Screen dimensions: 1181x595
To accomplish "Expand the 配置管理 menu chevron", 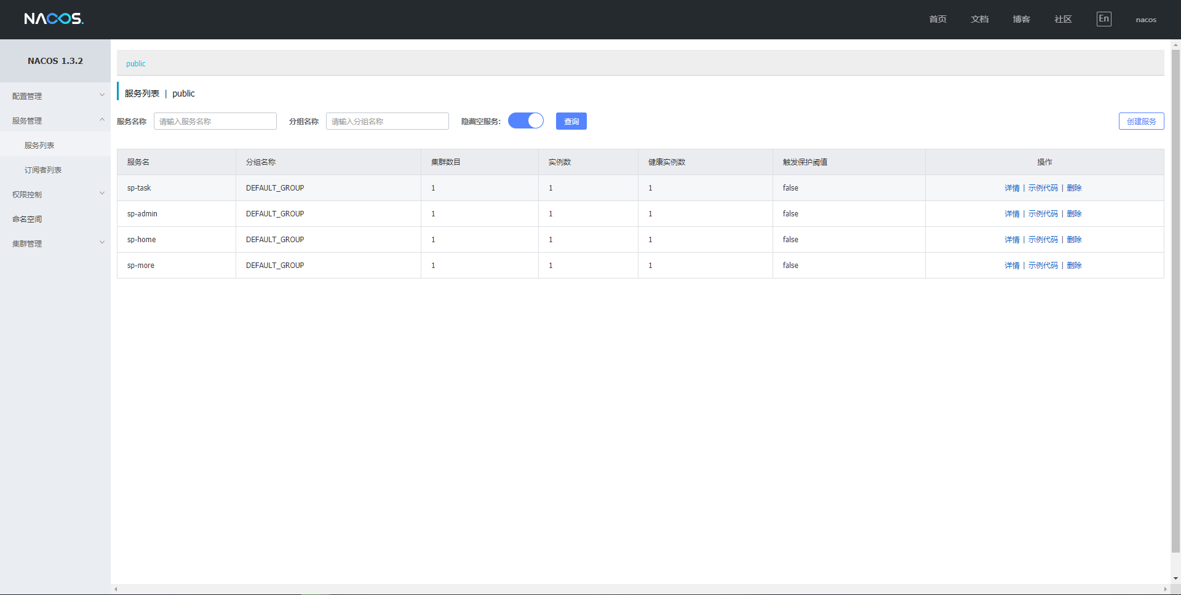I will (x=102, y=95).
